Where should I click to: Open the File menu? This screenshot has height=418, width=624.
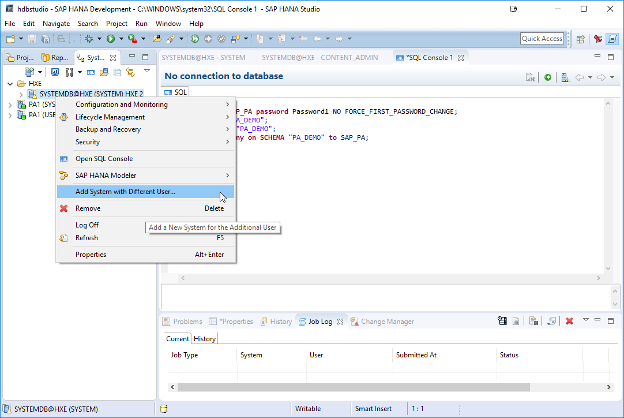[x=10, y=24]
